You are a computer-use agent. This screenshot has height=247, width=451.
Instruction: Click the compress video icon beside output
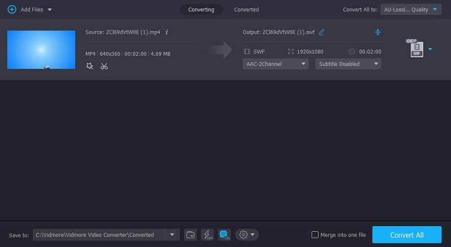click(378, 32)
